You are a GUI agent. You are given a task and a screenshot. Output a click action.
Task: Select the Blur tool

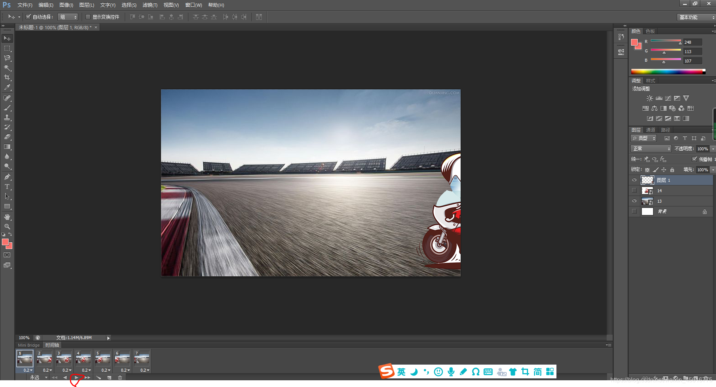click(x=7, y=156)
